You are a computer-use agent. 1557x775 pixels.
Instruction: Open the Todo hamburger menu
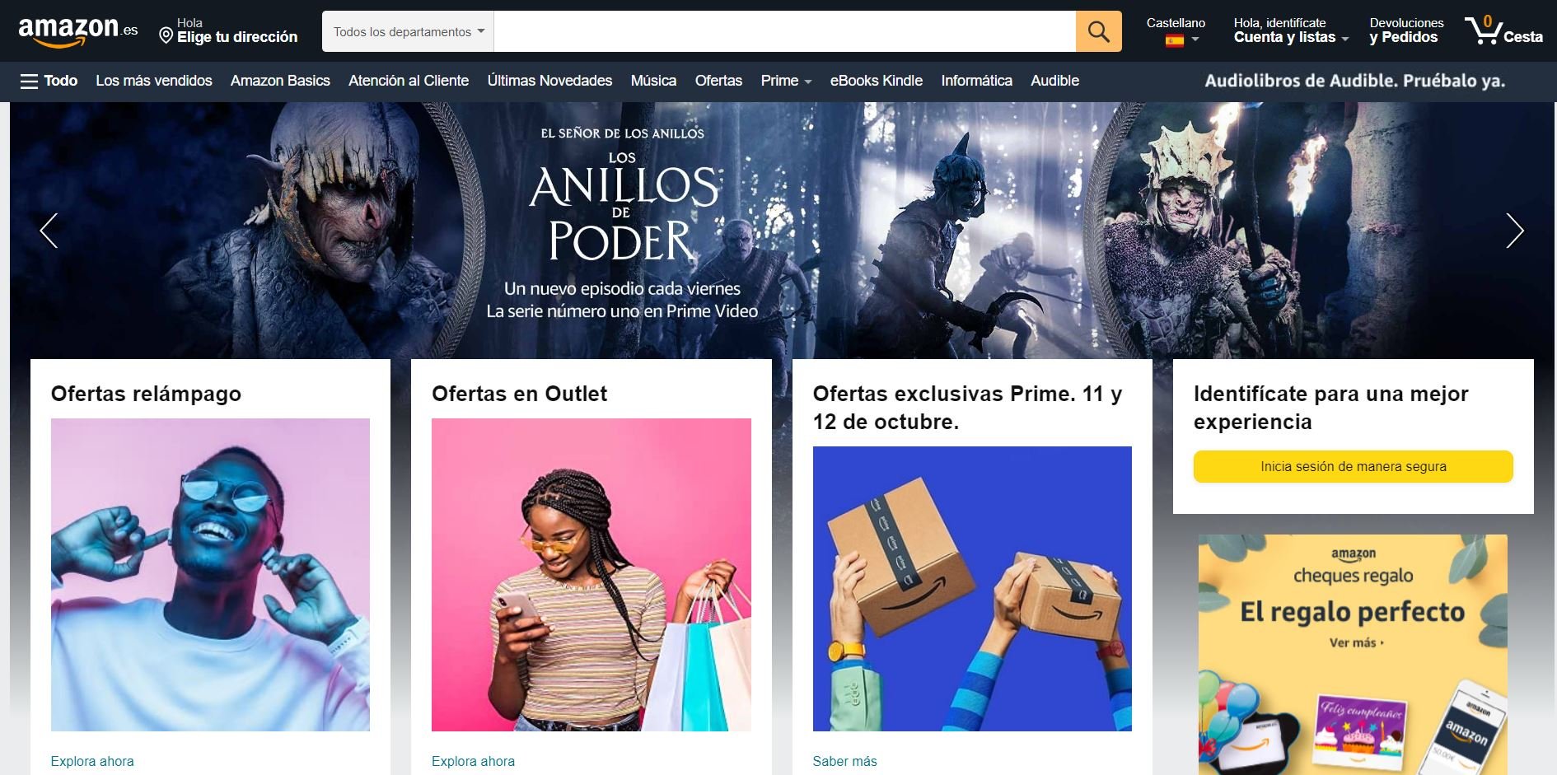[49, 81]
